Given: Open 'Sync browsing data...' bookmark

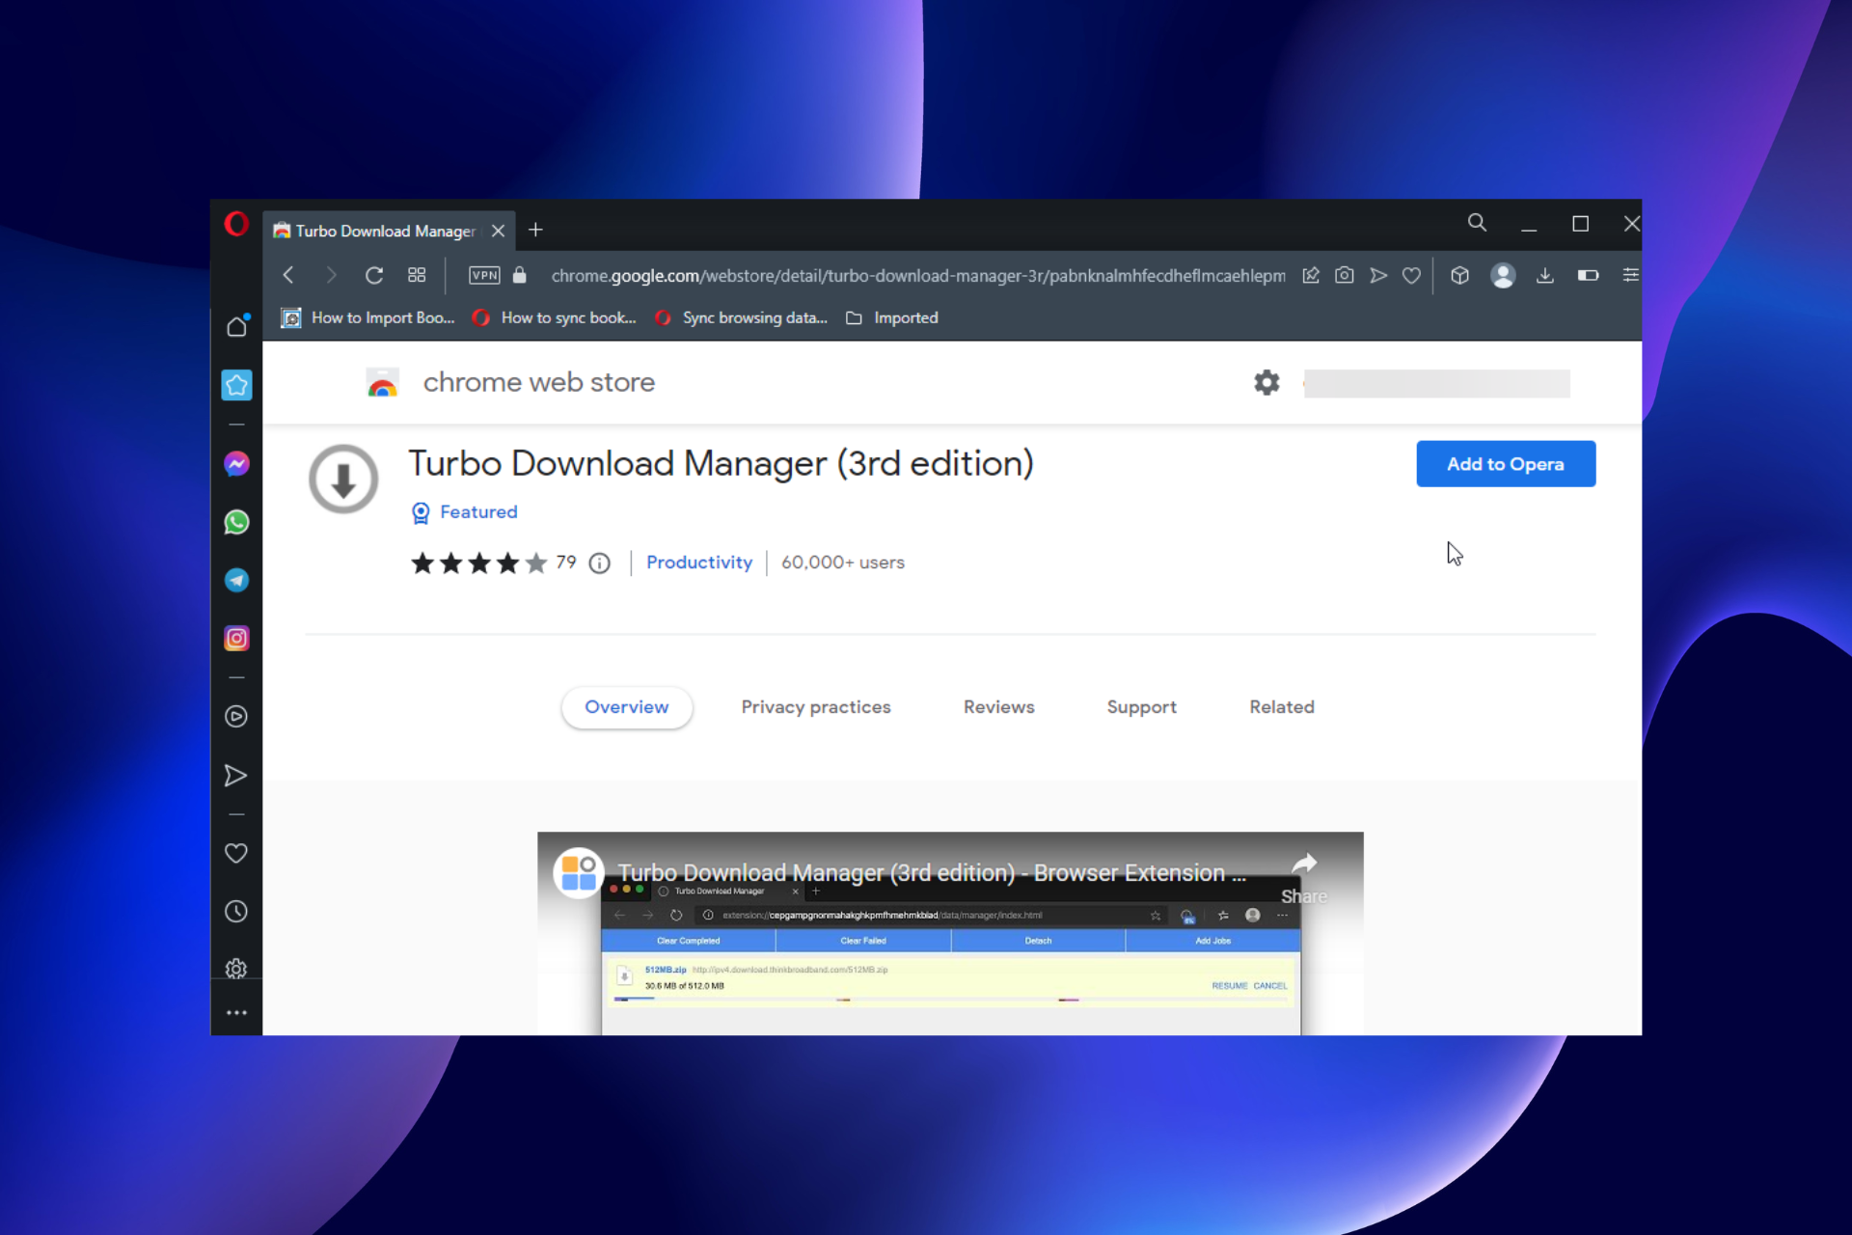Looking at the screenshot, I should (x=741, y=318).
